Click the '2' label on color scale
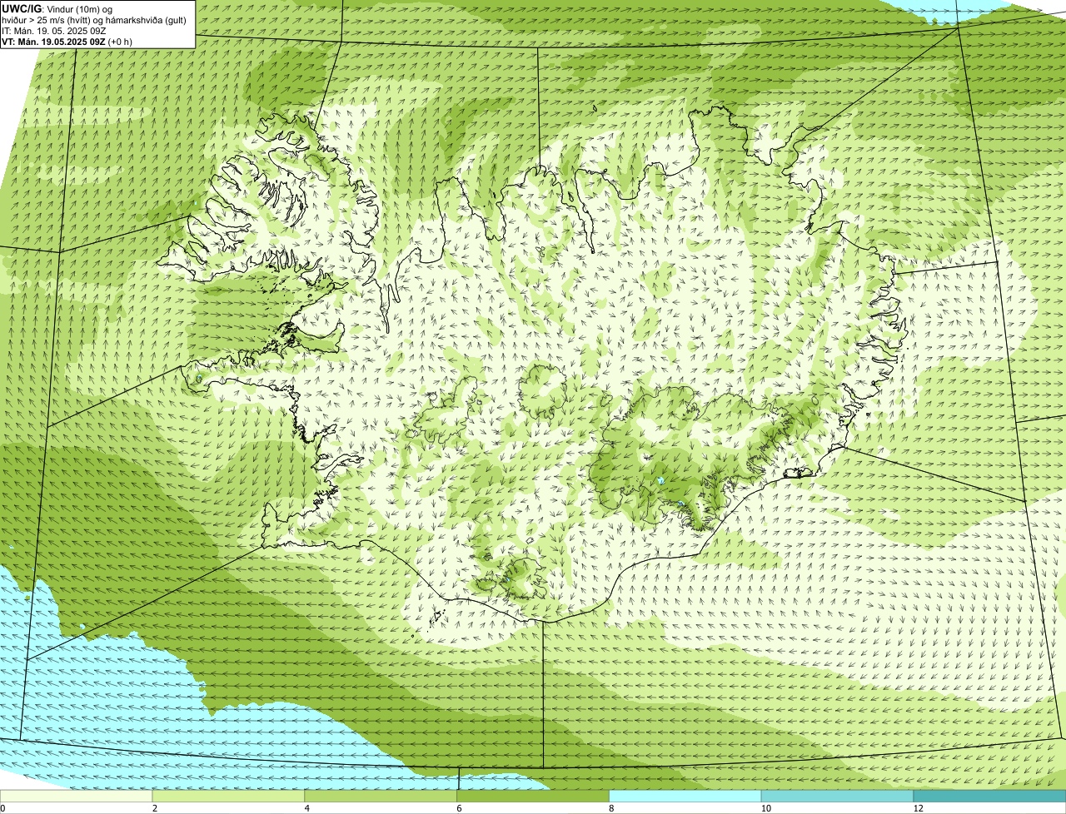 155,808
